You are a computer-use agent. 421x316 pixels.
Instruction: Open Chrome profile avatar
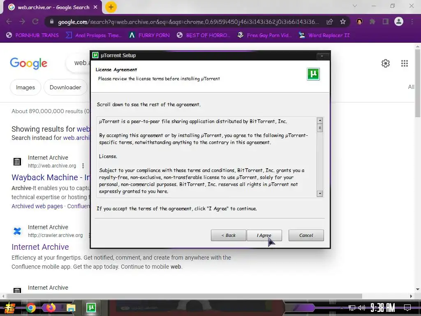pos(399,21)
